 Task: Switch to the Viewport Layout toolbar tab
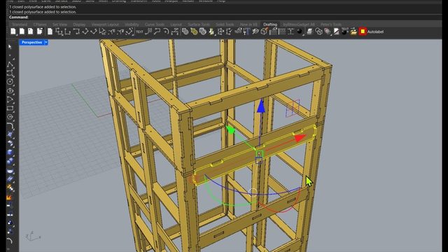coord(105,24)
